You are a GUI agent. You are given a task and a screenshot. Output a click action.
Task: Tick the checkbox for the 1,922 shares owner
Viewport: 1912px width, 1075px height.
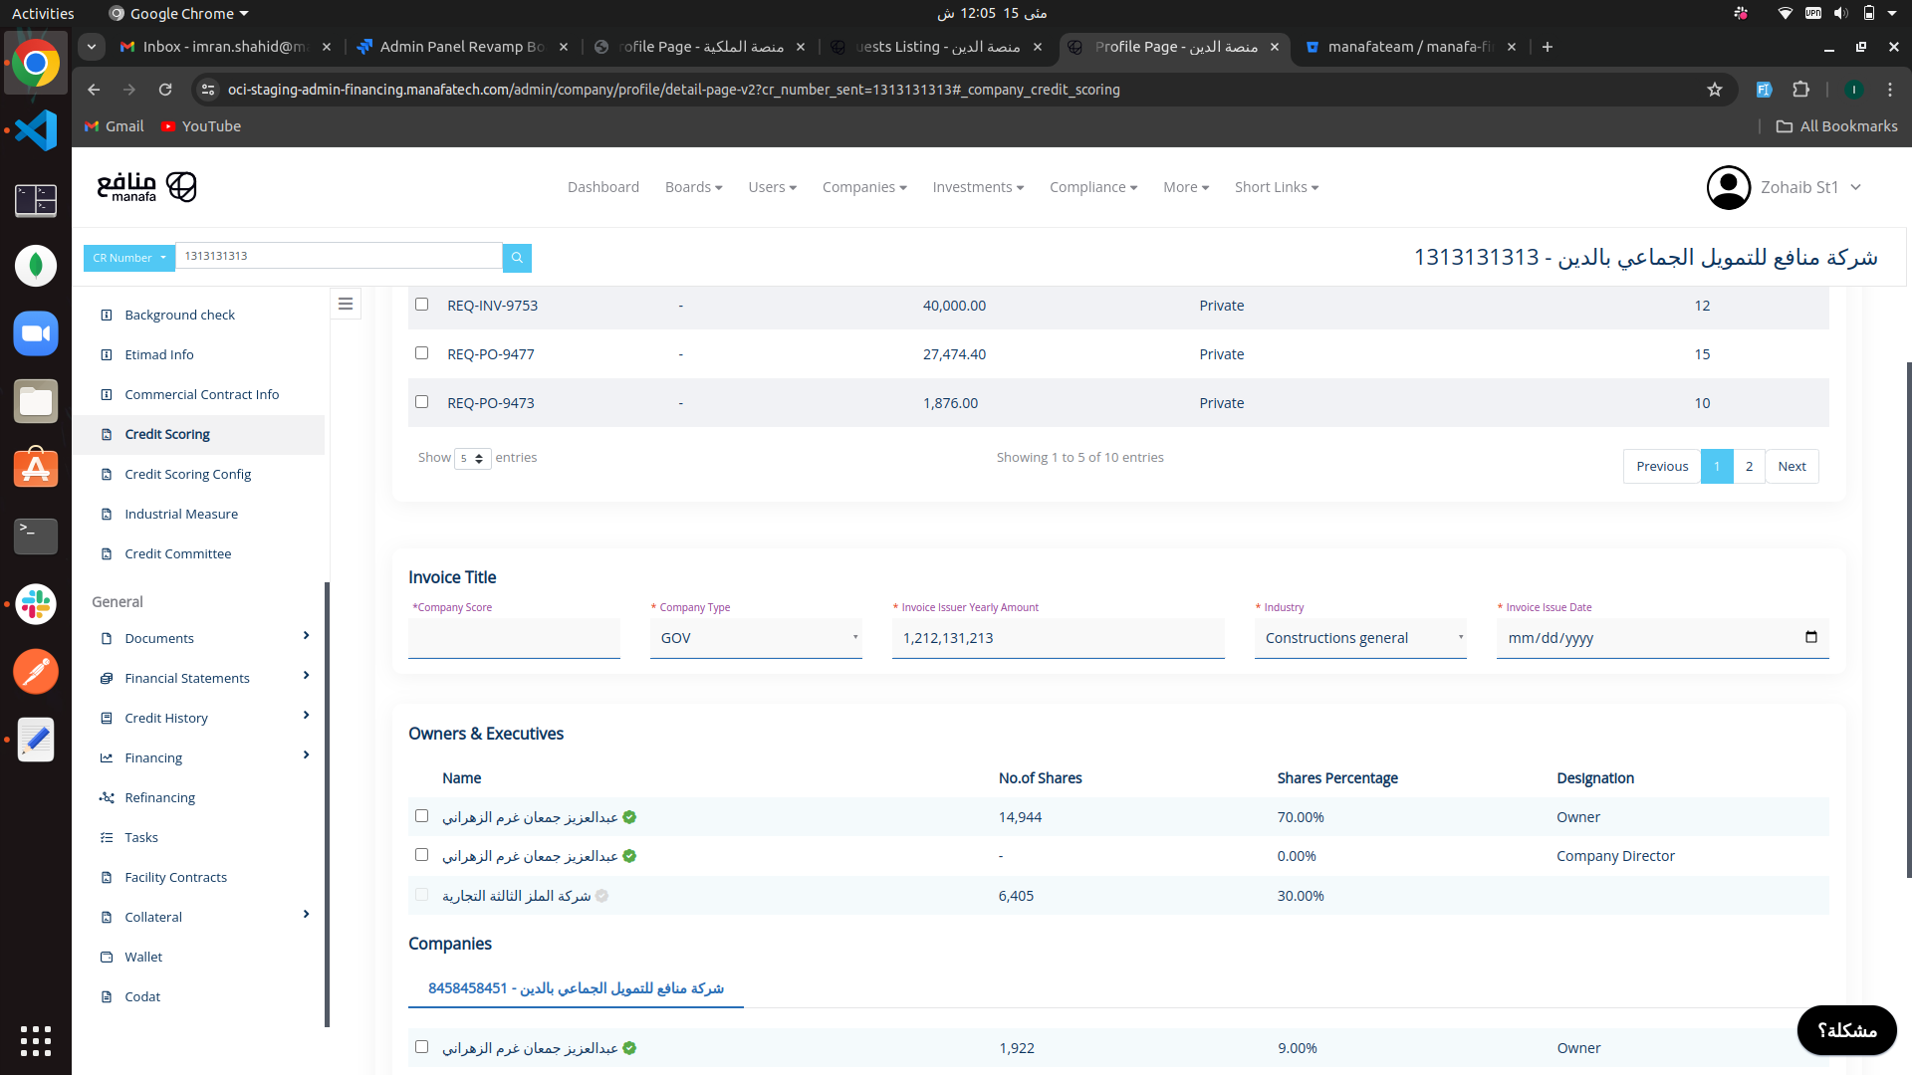tap(421, 1047)
